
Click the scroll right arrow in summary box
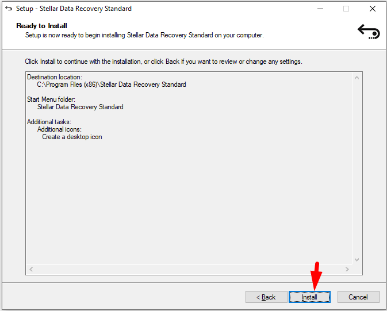coord(347,269)
